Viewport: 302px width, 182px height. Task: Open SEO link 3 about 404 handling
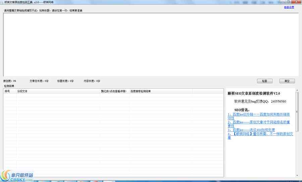(x=251, y=130)
